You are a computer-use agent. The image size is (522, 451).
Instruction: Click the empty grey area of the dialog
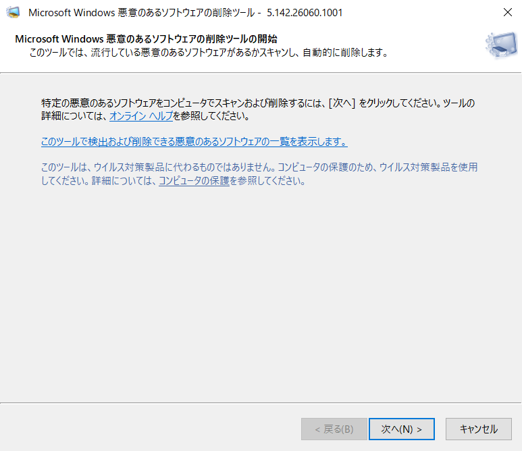tap(261, 293)
